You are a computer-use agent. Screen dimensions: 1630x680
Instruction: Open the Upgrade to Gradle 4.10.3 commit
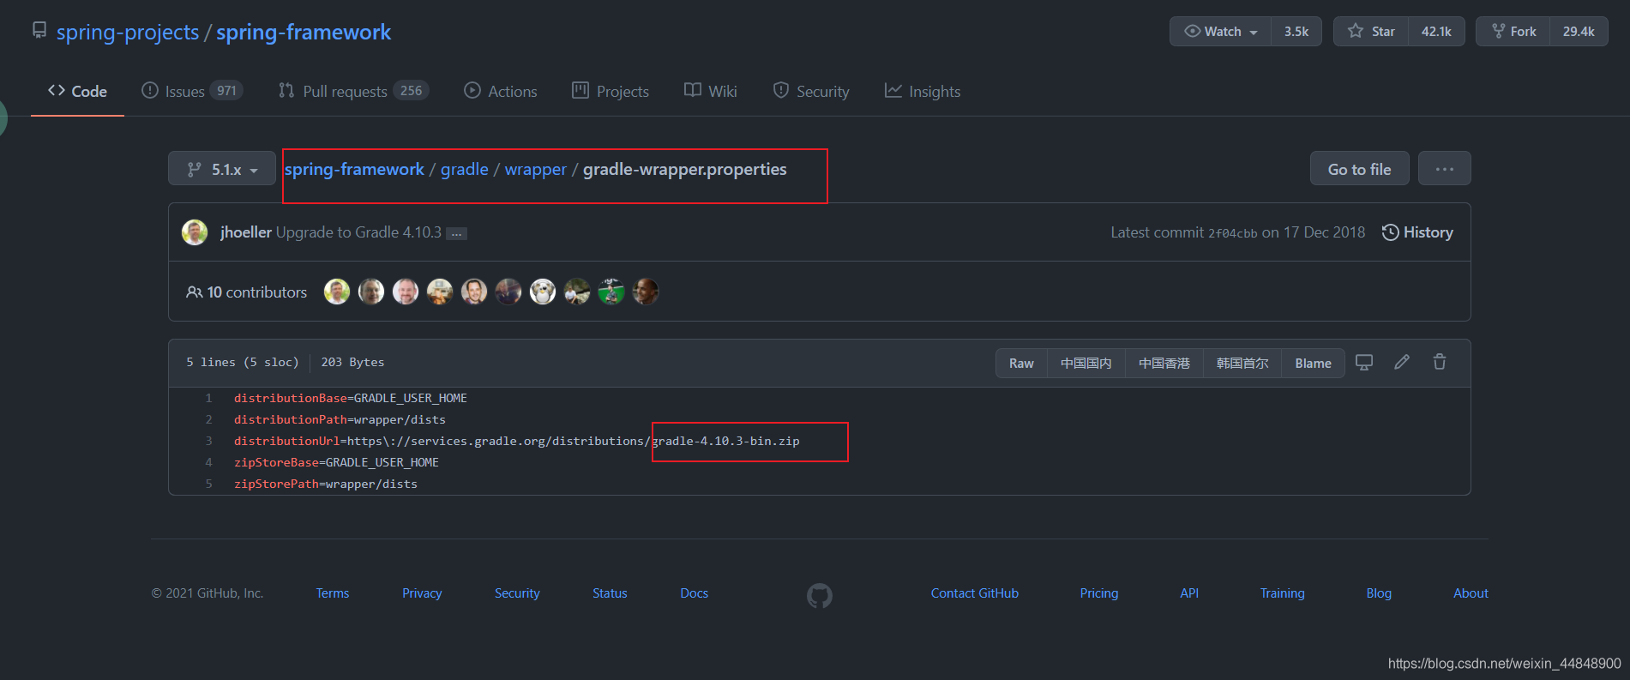358,232
